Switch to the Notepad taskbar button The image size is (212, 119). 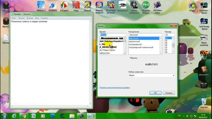coord(91,116)
